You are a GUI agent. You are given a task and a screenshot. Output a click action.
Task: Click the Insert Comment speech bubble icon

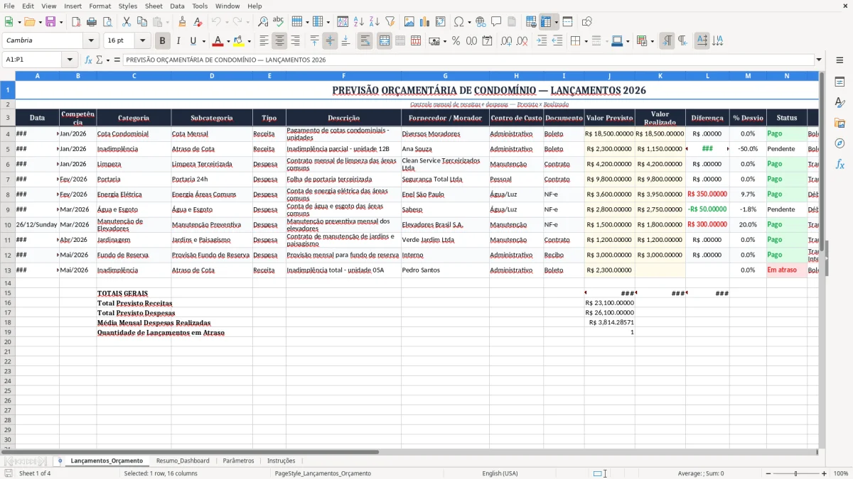[496, 22]
